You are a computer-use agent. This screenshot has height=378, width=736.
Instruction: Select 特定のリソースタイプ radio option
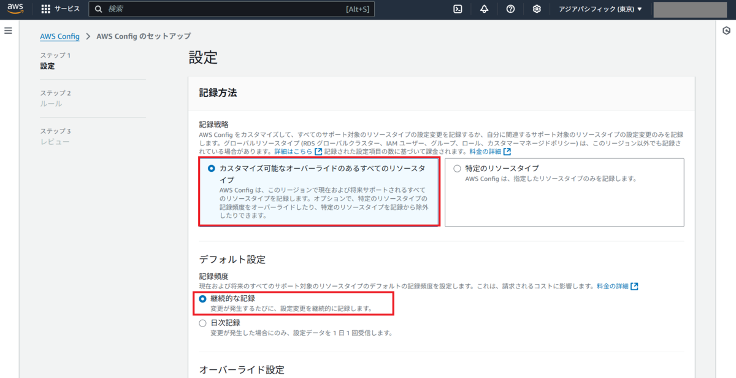pyautogui.click(x=457, y=168)
